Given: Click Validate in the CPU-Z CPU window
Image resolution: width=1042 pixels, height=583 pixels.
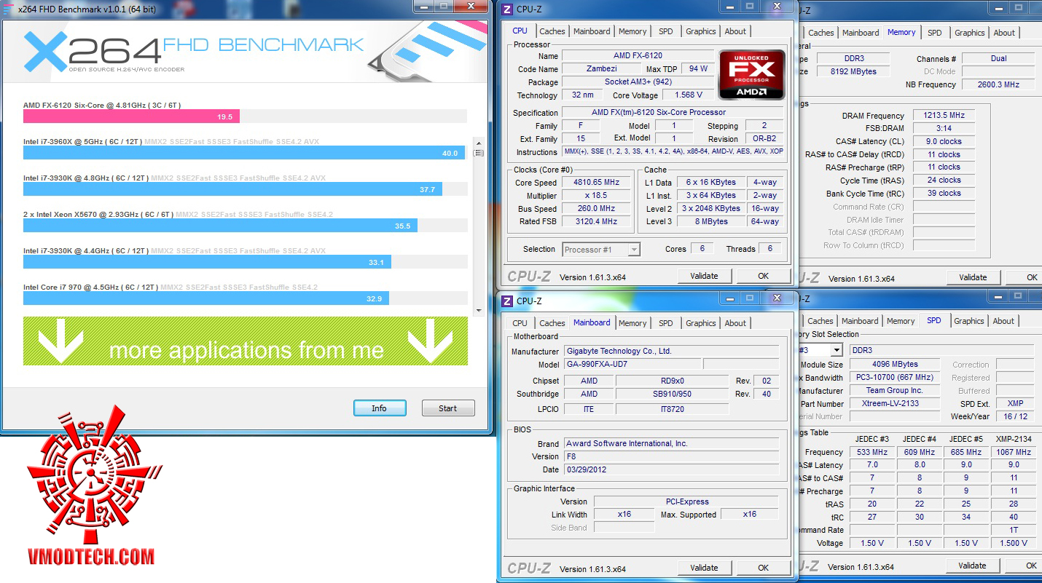Looking at the screenshot, I should point(704,276).
